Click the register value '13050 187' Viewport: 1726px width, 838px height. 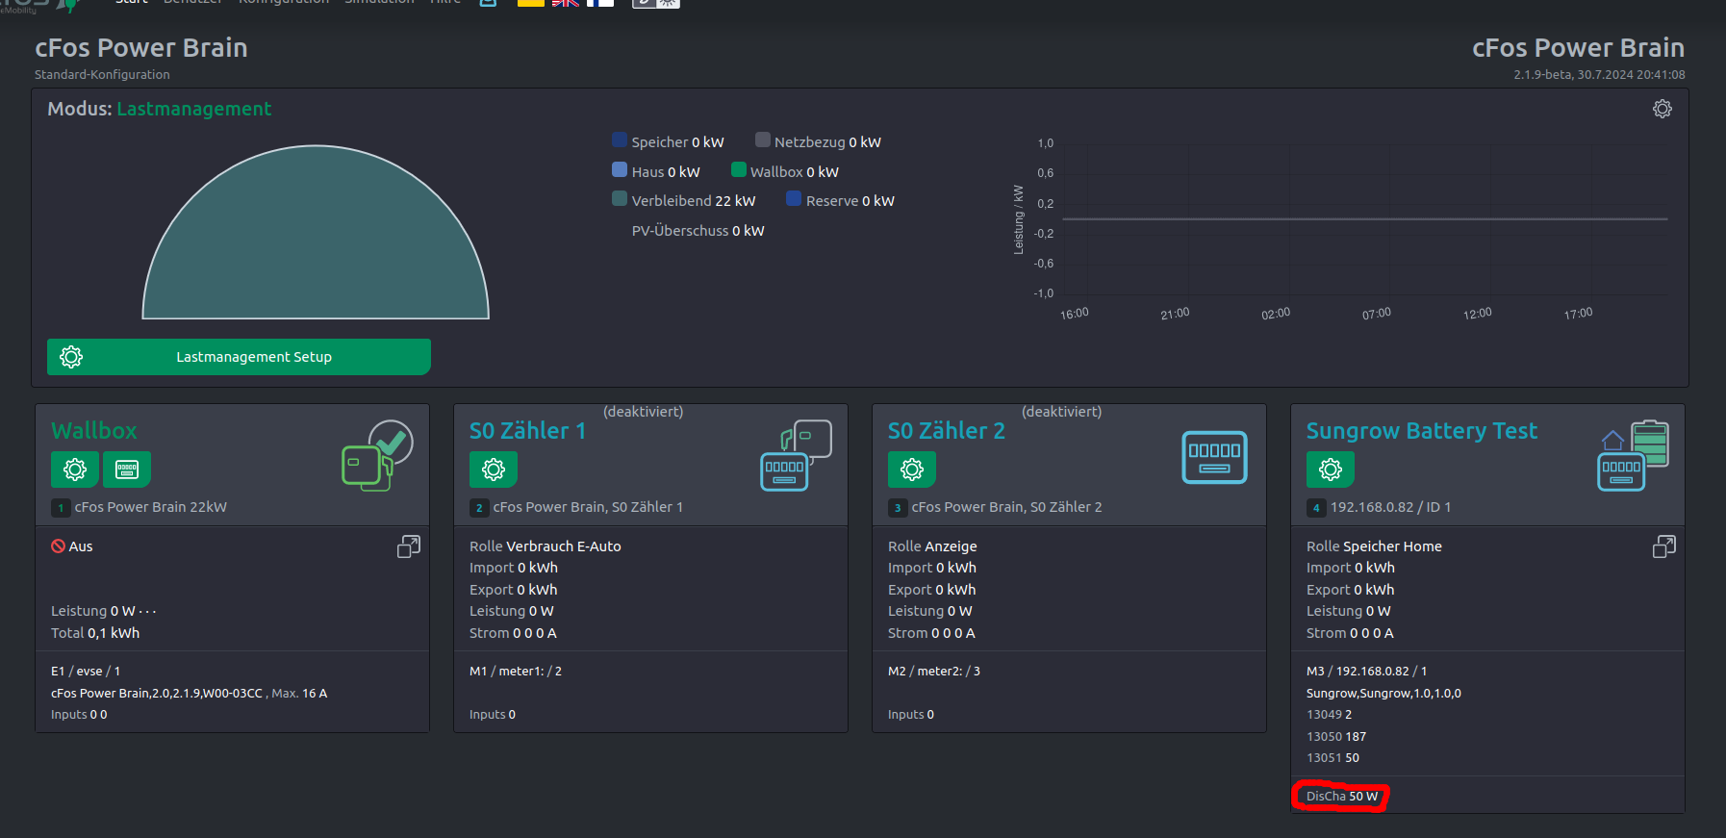[x=1336, y=737]
